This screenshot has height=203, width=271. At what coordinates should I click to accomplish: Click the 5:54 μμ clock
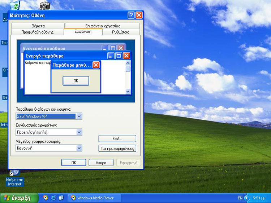[x=259, y=198]
